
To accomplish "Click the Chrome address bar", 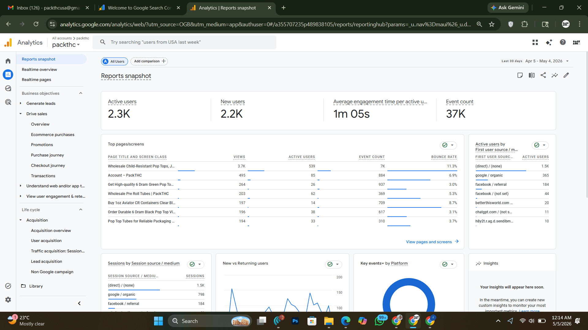I will click(265, 24).
